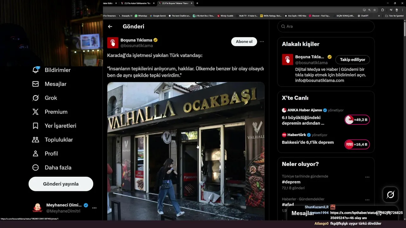Click Takip ediyor button
Image resolution: width=406 pixels, height=228 pixels.
[352, 60]
